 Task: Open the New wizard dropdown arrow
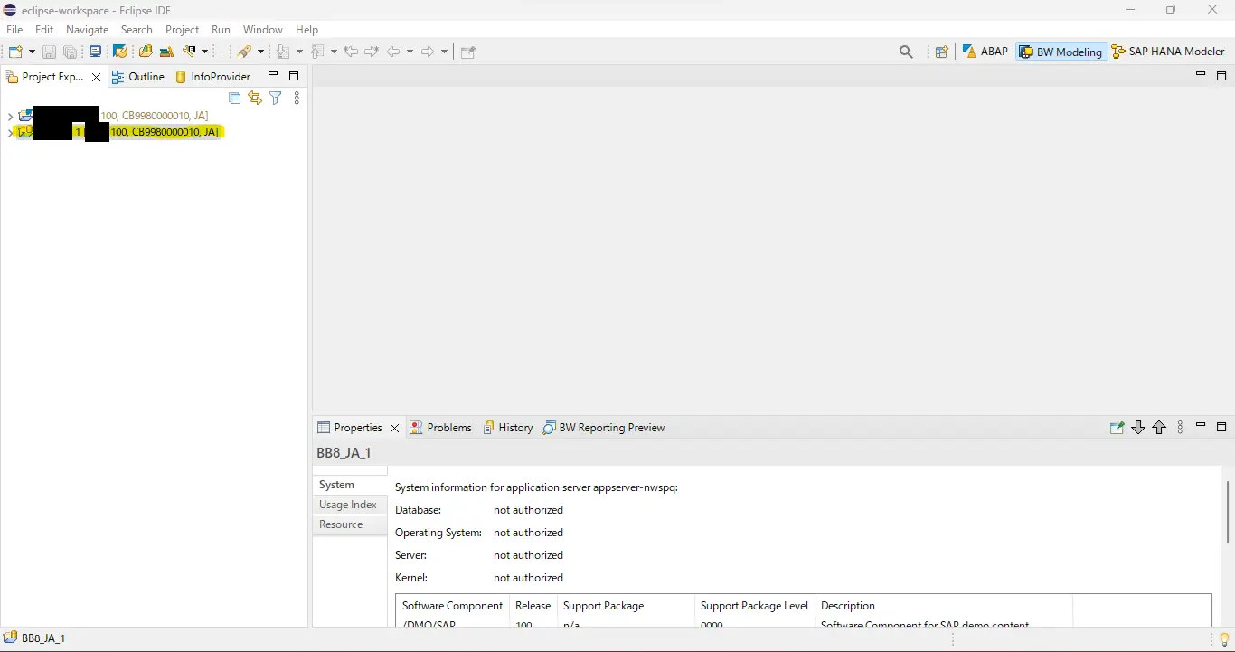[32, 52]
